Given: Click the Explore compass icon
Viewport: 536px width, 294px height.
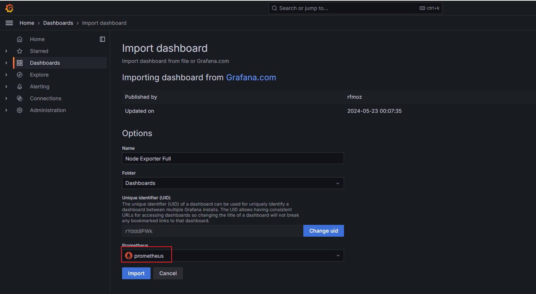Looking at the screenshot, I should tap(20, 75).
